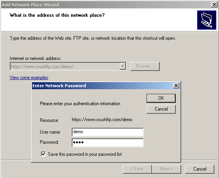Open the View some examples link
This screenshot has height=178, width=219.
tap(29, 78)
